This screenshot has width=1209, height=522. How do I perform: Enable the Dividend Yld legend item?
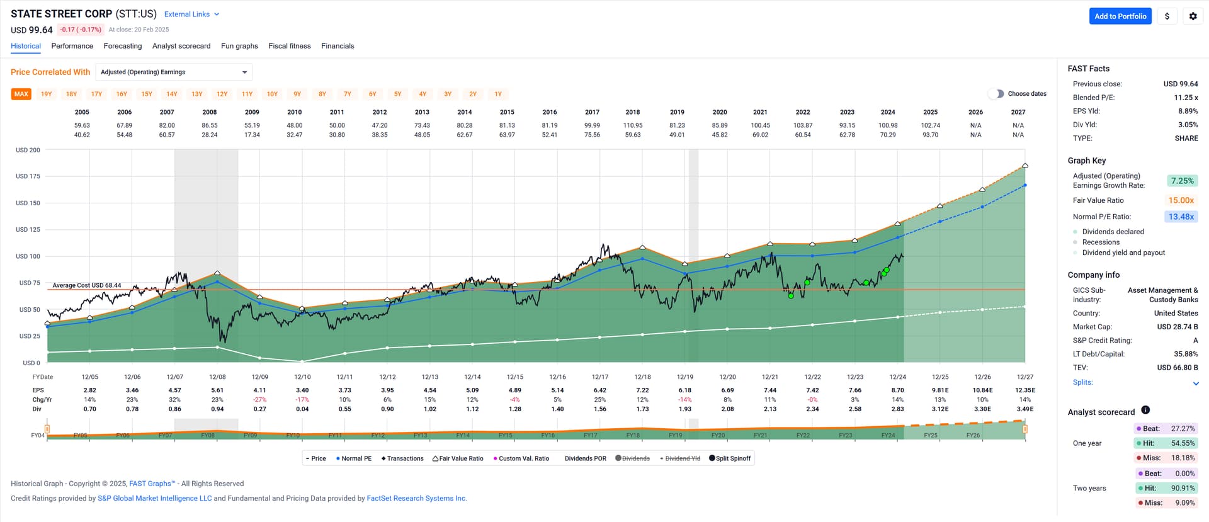pos(680,458)
